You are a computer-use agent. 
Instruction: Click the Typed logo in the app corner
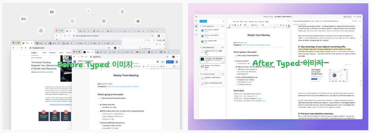pos(196,17)
